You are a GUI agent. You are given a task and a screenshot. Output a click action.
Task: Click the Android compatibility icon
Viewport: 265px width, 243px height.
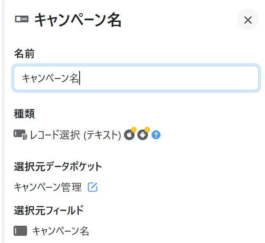(x=143, y=135)
